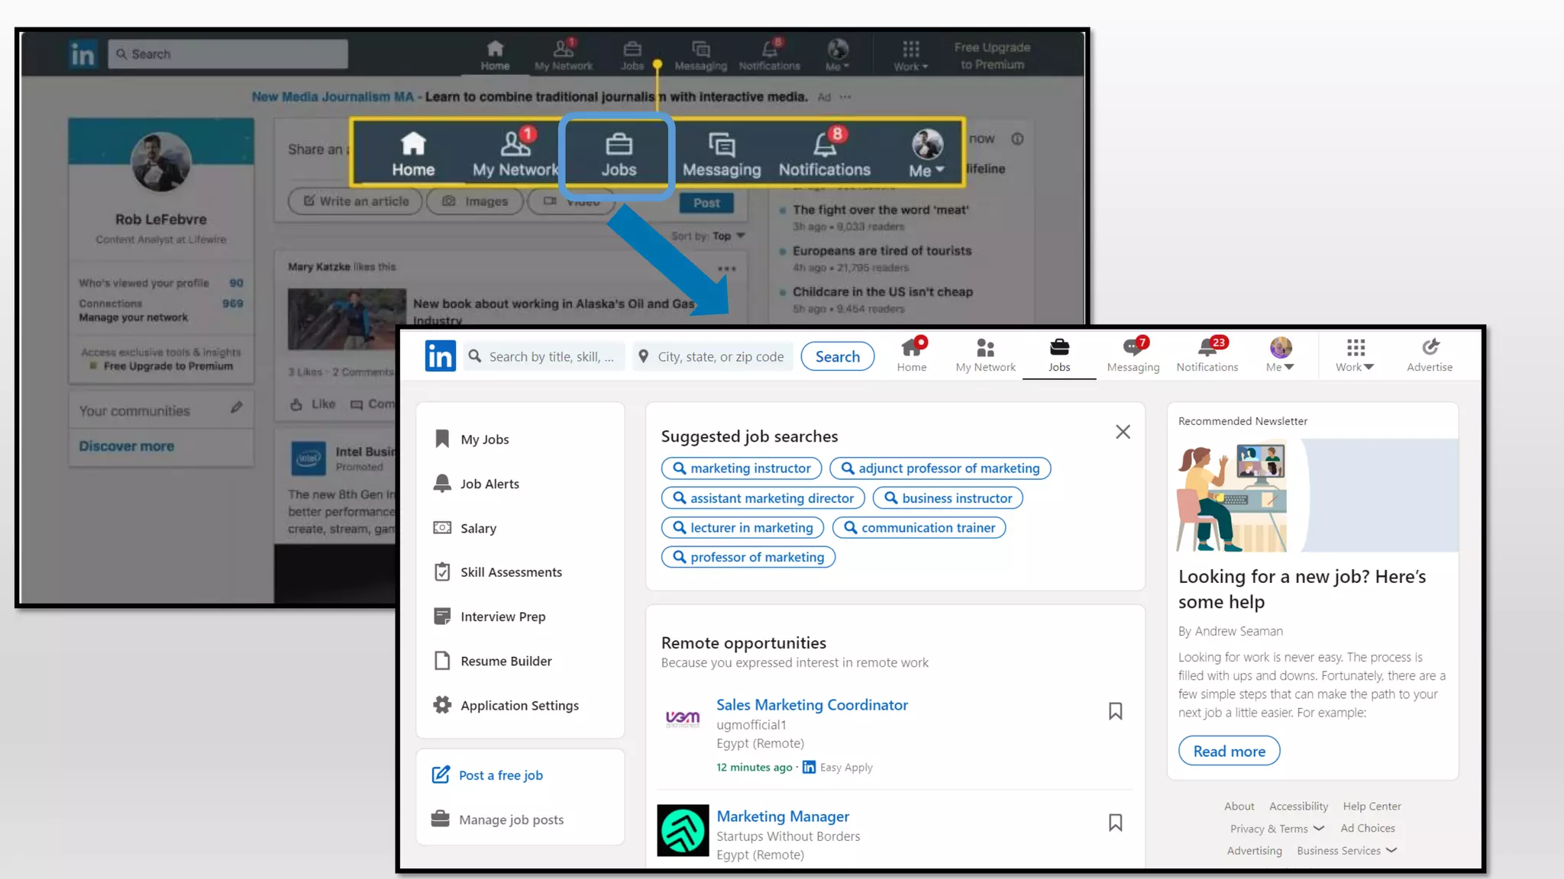Focus the City, state, or zip code field
The height and width of the screenshot is (879, 1564).
(x=720, y=356)
